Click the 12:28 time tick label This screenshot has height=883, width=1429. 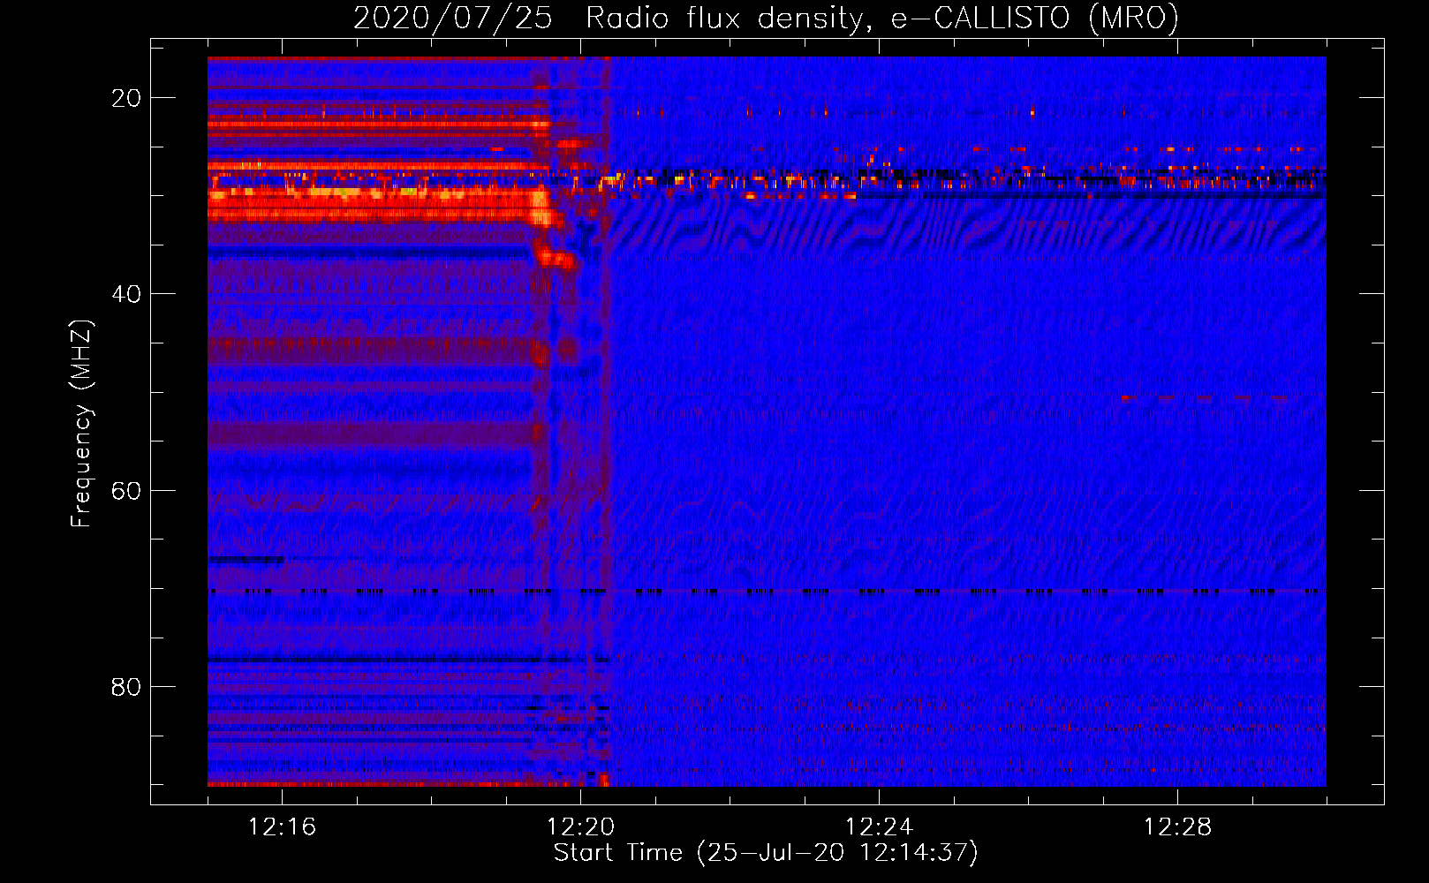pyautogui.click(x=1177, y=826)
